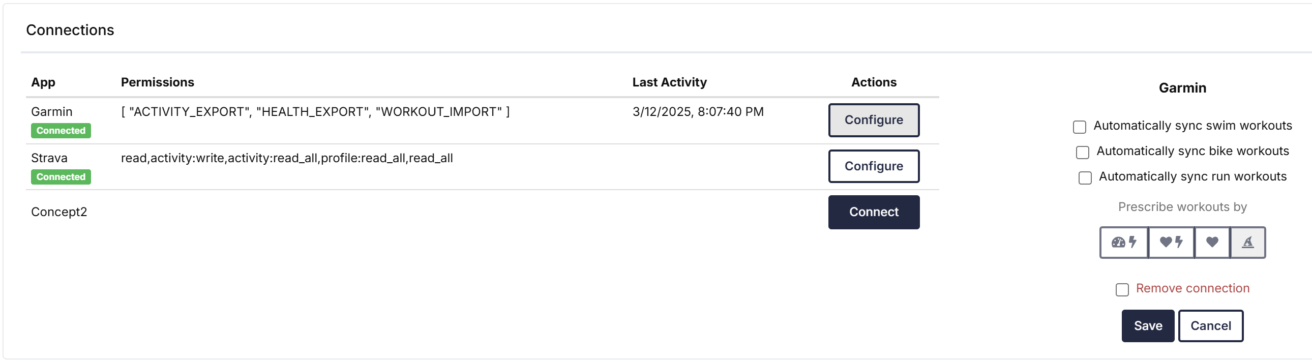Open Configure for the Garmin connection
Viewport: 1312px width, 360px height.
tap(874, 120)
